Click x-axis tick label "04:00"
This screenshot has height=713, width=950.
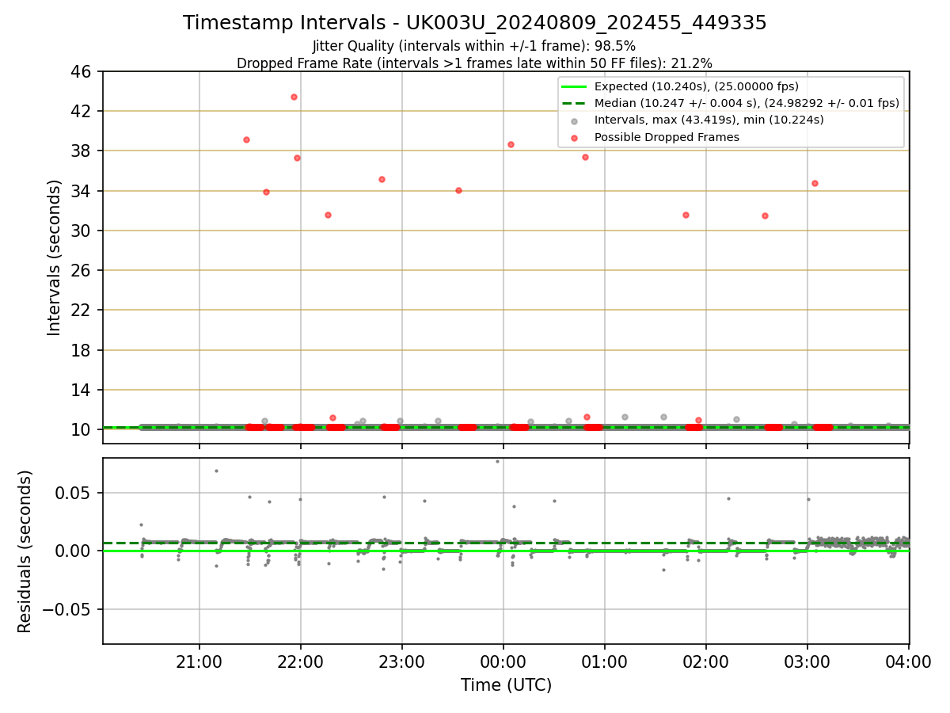click(909, 662)
